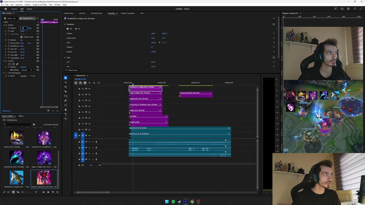Open Steam from the taskbar

point(179,202)
